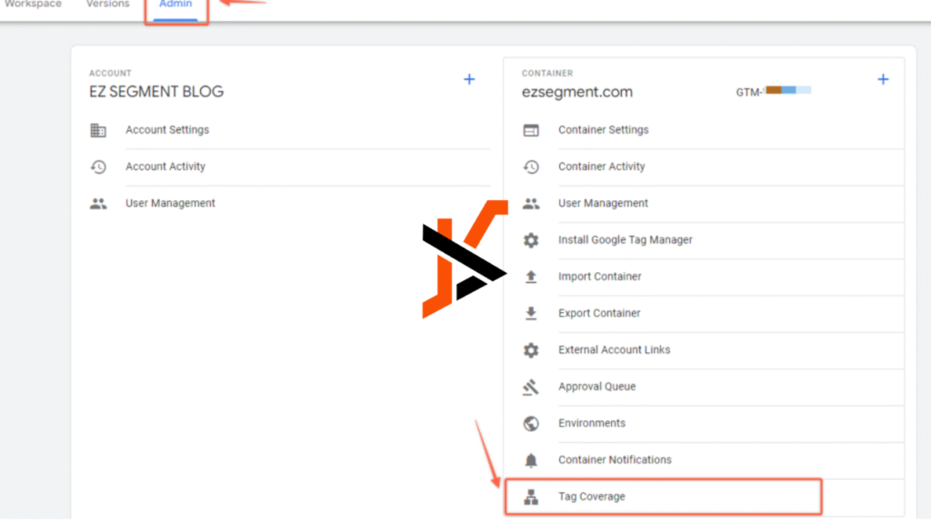Viewport: 931px width, 524px height.
Task: Click the Container Settings window icon
Action: (x=531, y=130)
